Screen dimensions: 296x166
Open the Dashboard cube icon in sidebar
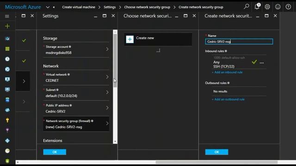[x=7, y=39]
